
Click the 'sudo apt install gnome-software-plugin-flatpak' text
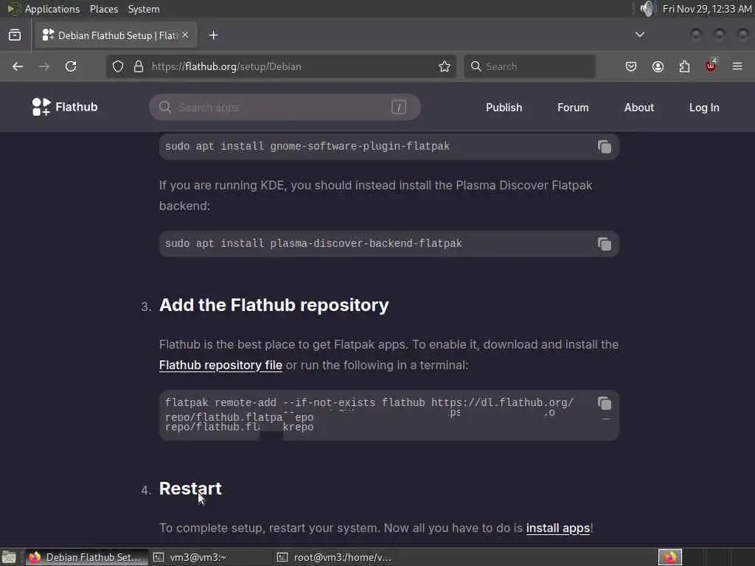pyautogui.click(x=307, y=147)
